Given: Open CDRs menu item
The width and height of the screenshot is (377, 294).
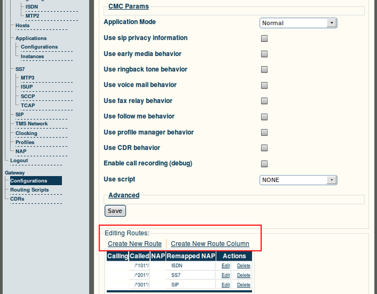Looking at the screenshot, I should tap(17, 199).
